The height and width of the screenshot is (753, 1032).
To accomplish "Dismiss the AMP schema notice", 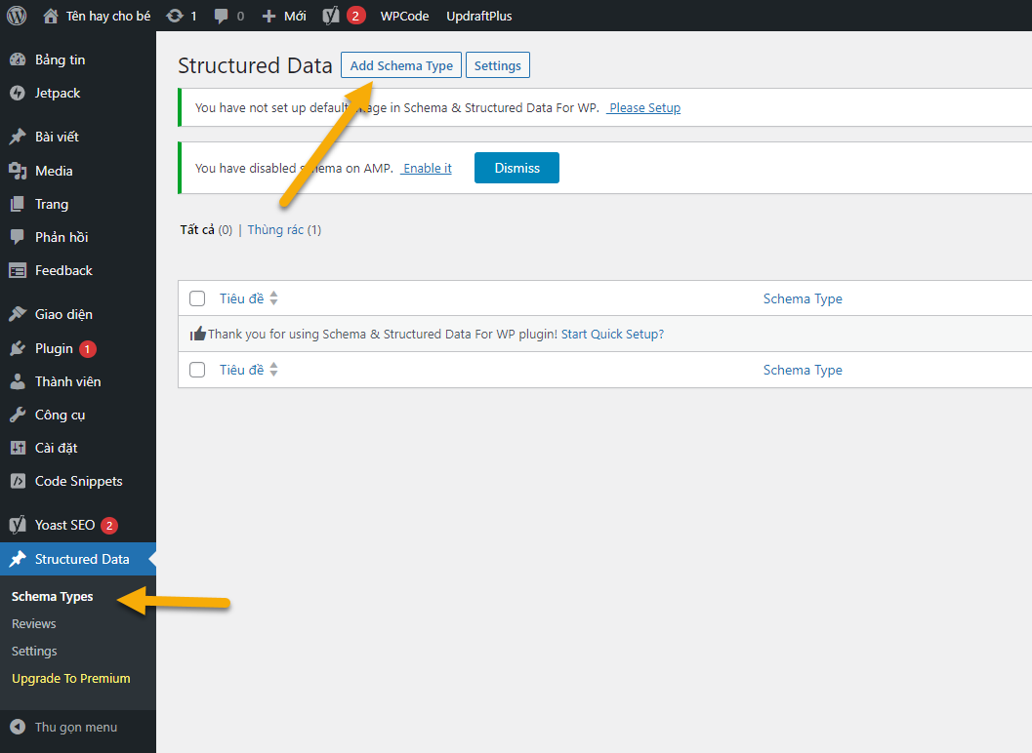I will 516,168.
